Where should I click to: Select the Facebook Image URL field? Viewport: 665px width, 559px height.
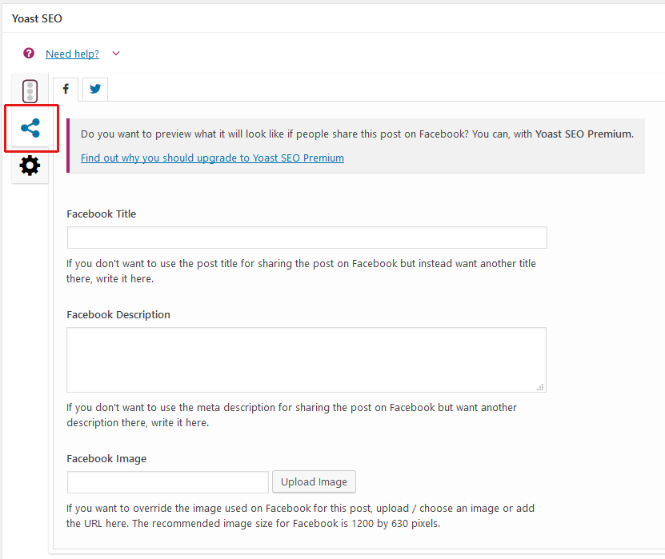[168, 482]
